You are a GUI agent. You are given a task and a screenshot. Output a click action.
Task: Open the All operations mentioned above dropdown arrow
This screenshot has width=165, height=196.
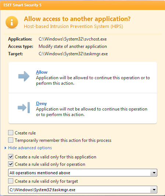pos(154,173)
